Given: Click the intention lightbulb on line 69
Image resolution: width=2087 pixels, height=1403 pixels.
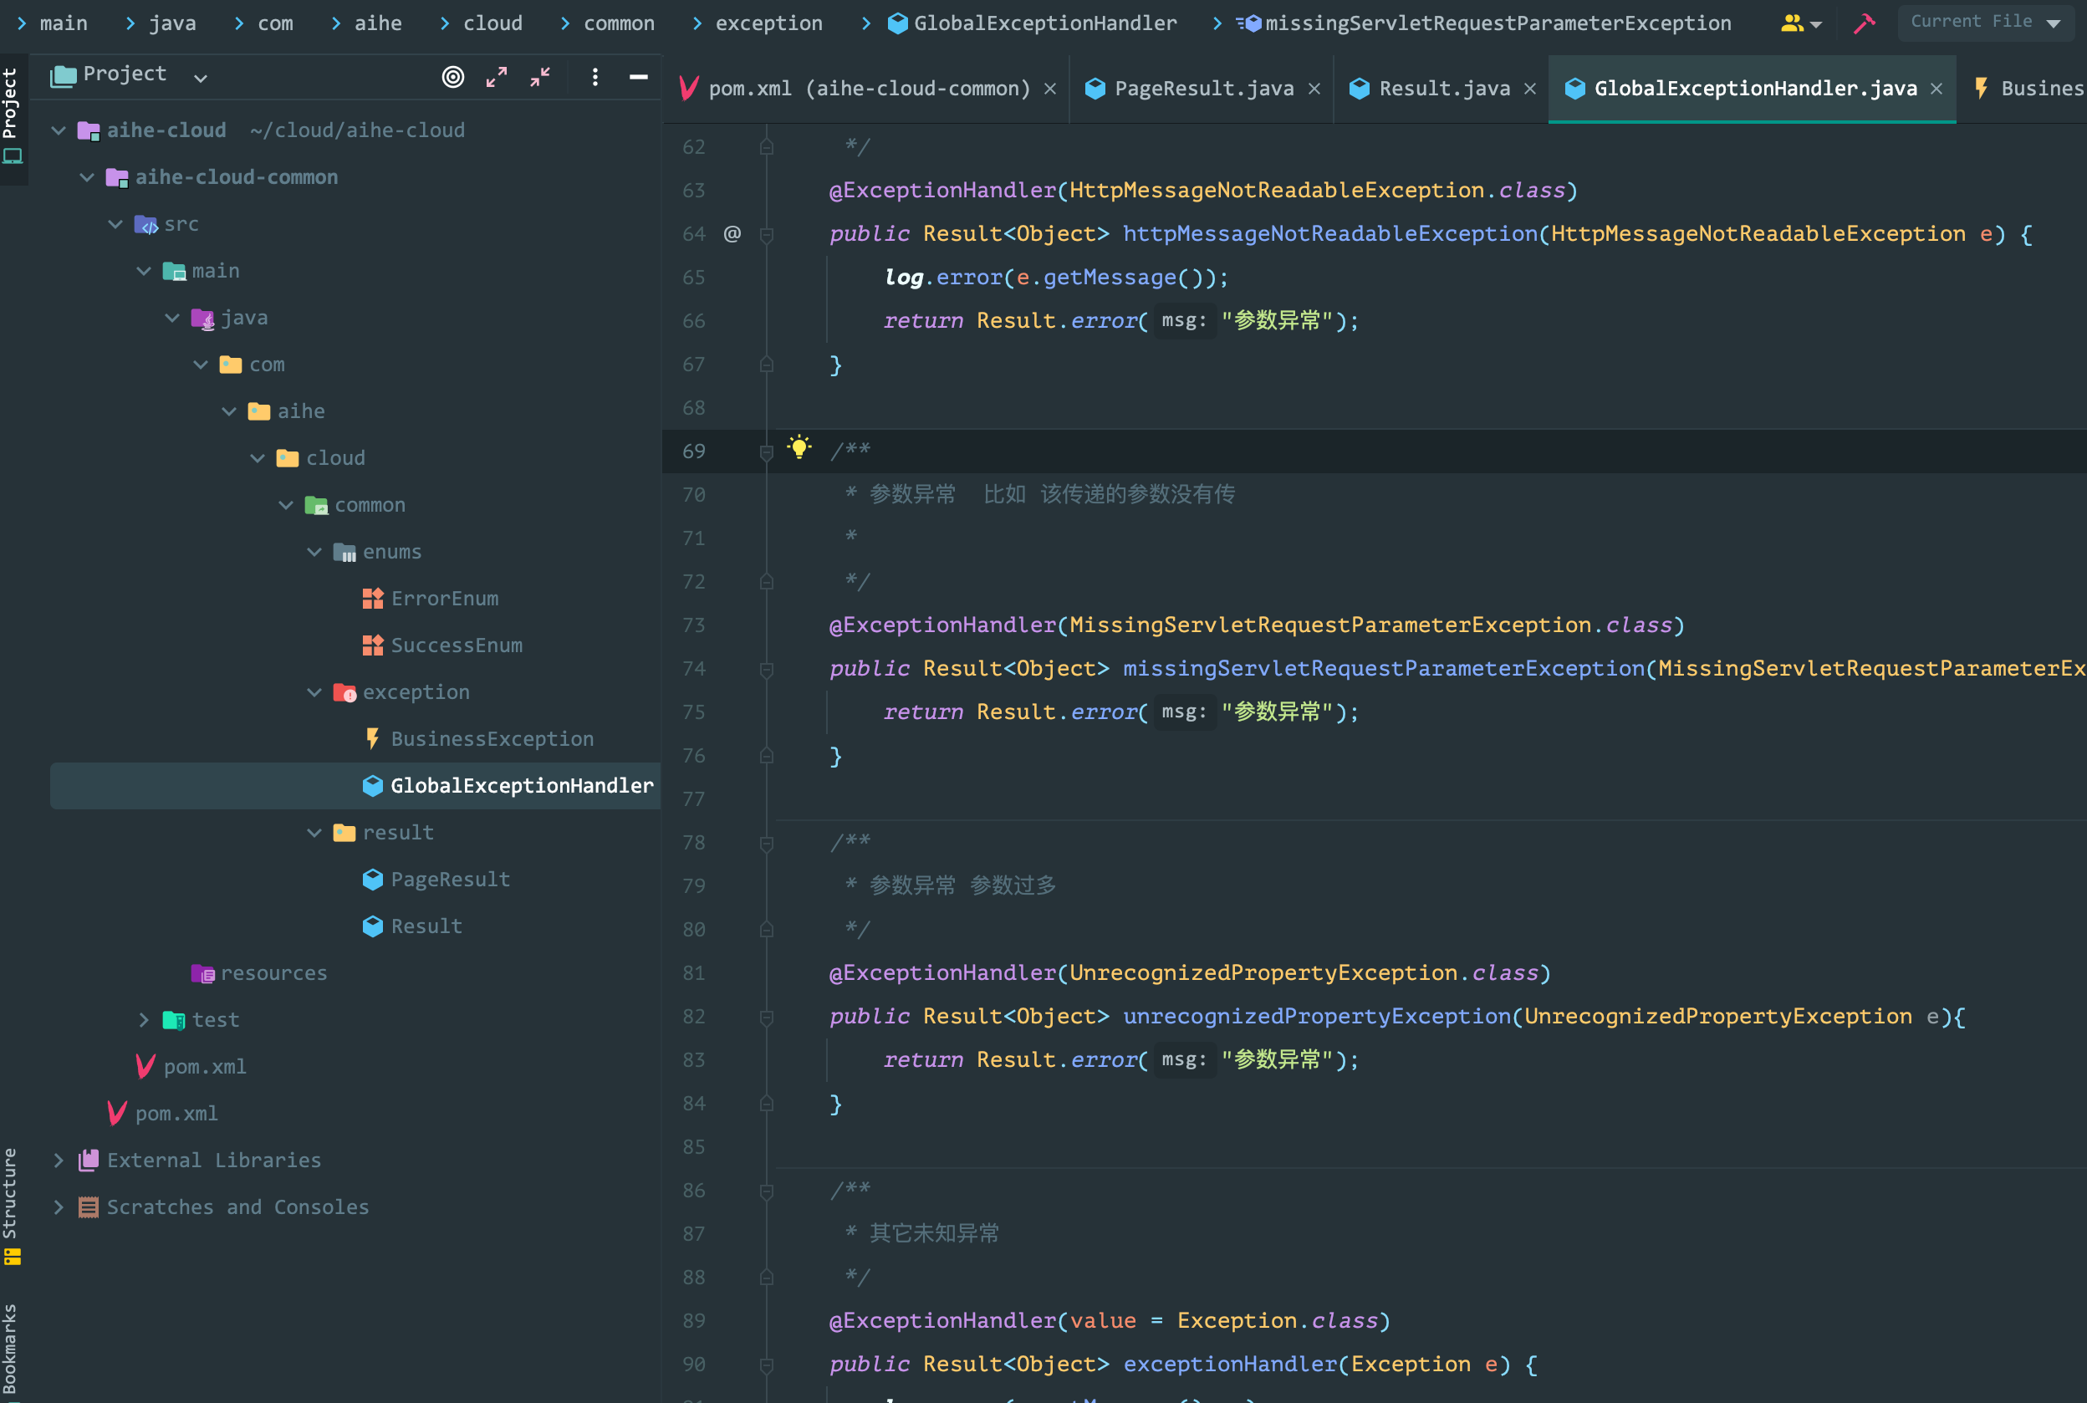Looking at the screenshot, I should 799,446.
